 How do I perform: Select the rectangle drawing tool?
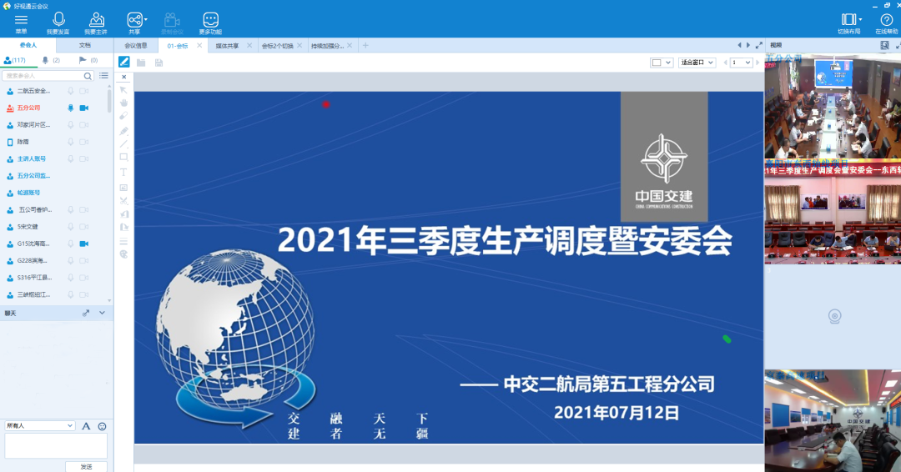tap(123, 157)
